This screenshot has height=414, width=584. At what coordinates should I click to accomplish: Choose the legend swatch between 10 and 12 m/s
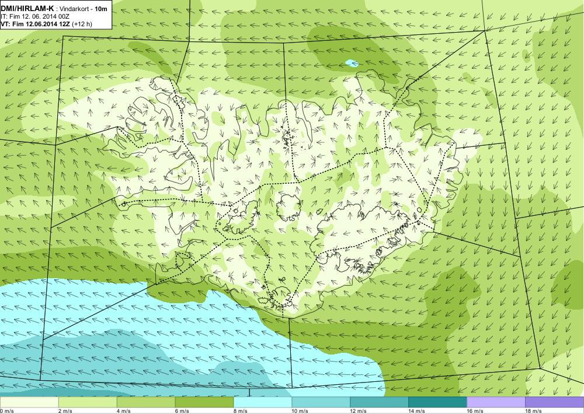(x=321, y=402)
